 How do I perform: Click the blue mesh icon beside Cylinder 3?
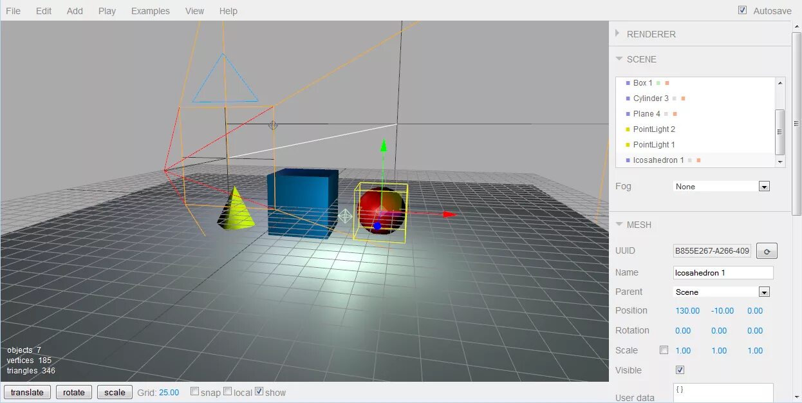[x=628, y=98]
